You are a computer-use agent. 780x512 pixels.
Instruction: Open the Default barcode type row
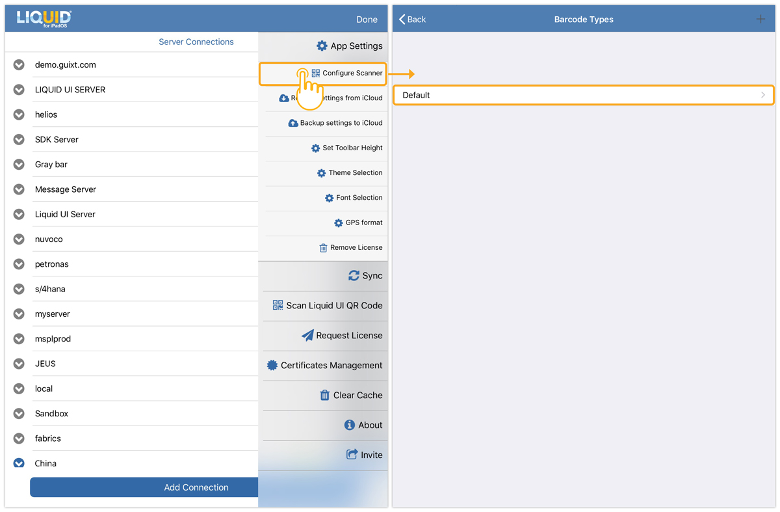click(x=583, y=95)
